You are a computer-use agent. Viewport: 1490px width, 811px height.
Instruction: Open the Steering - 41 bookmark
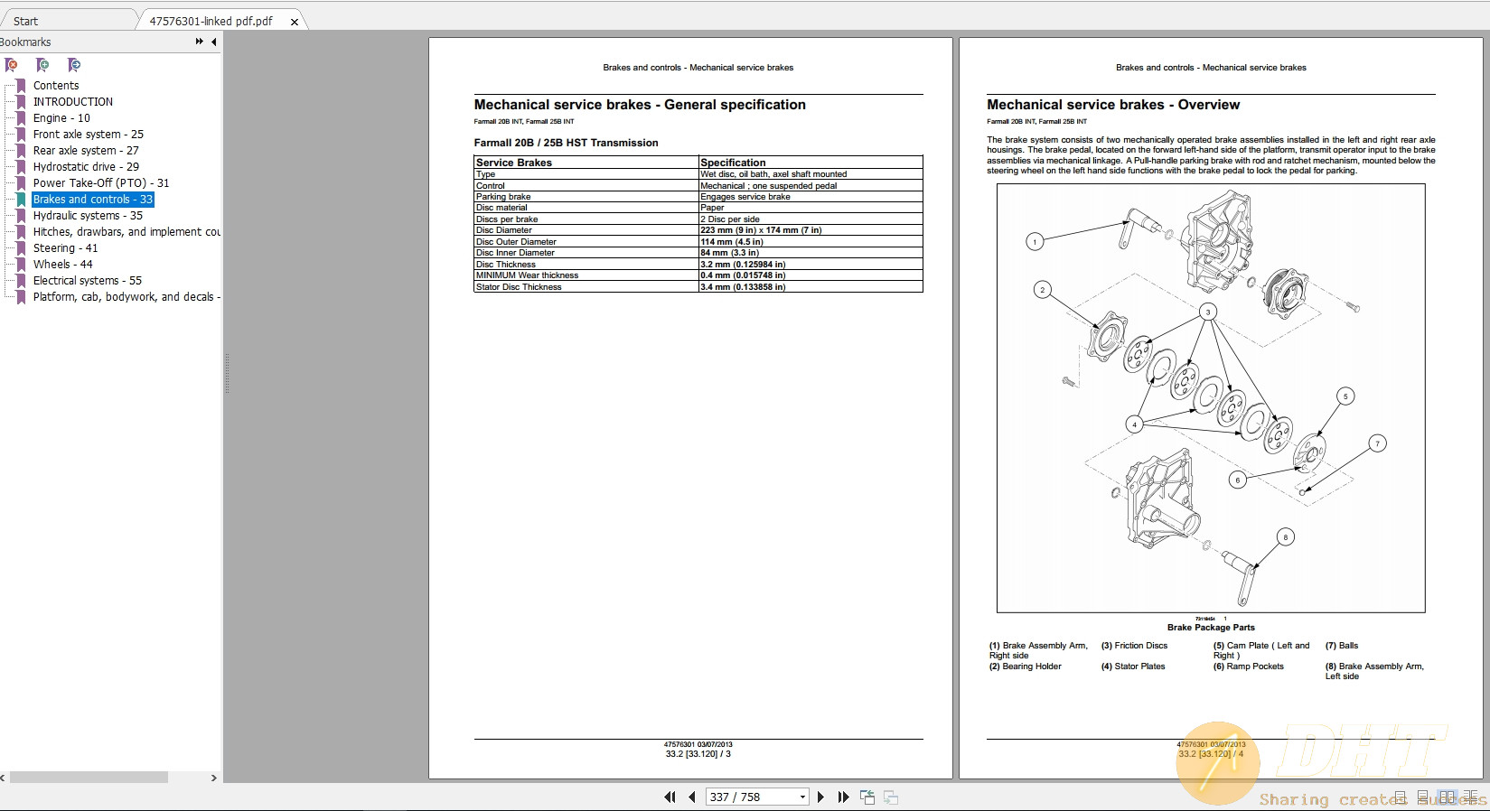[65, 248]
